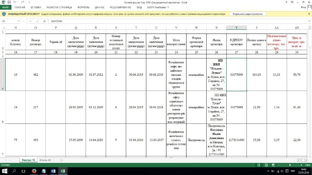The height and width of the screenshot is (175, 312).
Task: Select column Z header
Action: point(257,28)
